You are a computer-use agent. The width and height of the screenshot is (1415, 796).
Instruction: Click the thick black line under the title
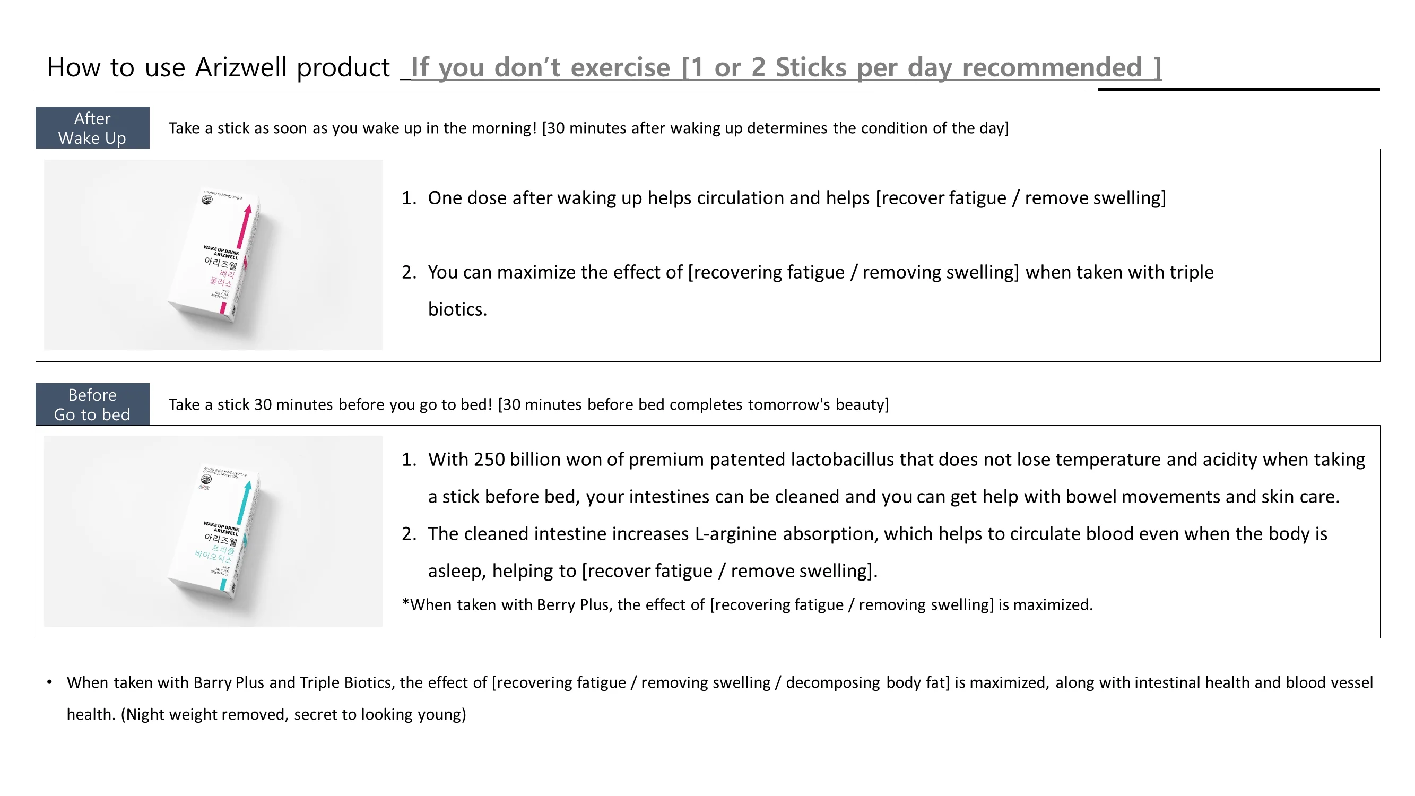click(x=1238, y=90)
